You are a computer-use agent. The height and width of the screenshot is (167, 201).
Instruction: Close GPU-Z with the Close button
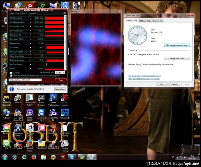point(61,80)
